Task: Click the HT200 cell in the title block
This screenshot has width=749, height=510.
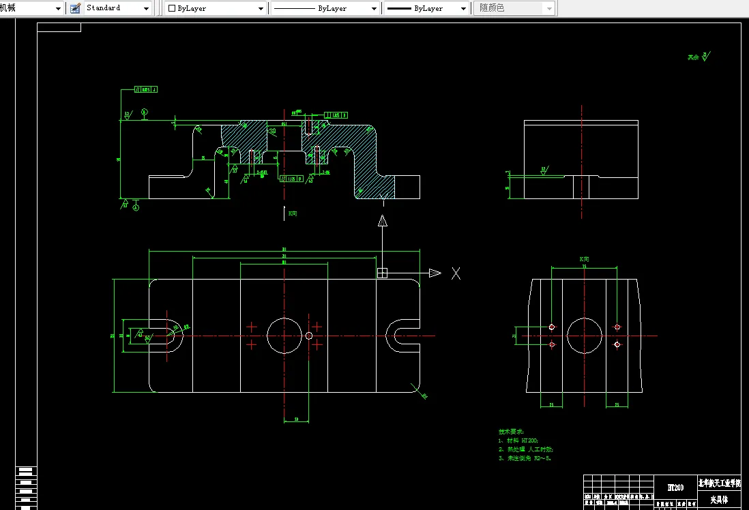Action: tap(675, 487)
